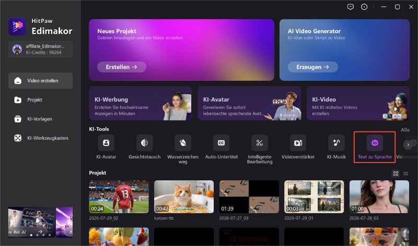Click the AI Video Generator banner title
Image resolution: width=418 pixels, height=246 pixels.
[x=314, y=31]
